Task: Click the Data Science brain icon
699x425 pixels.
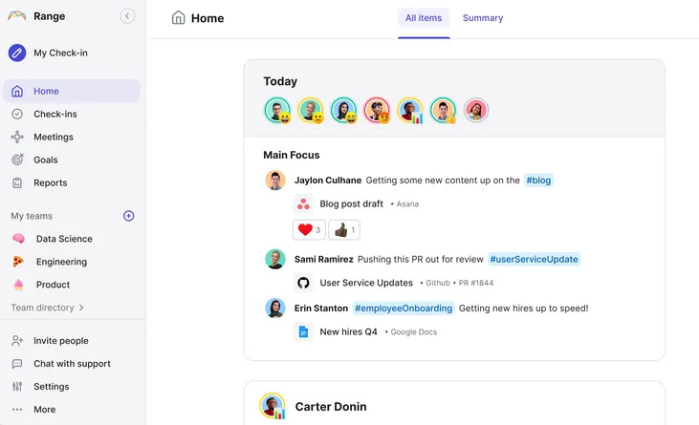Action: coord(18,239)
